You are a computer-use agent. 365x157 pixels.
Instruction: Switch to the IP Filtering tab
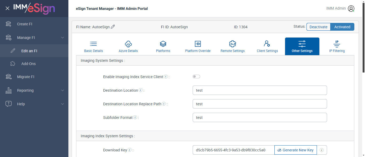(337, 46)
